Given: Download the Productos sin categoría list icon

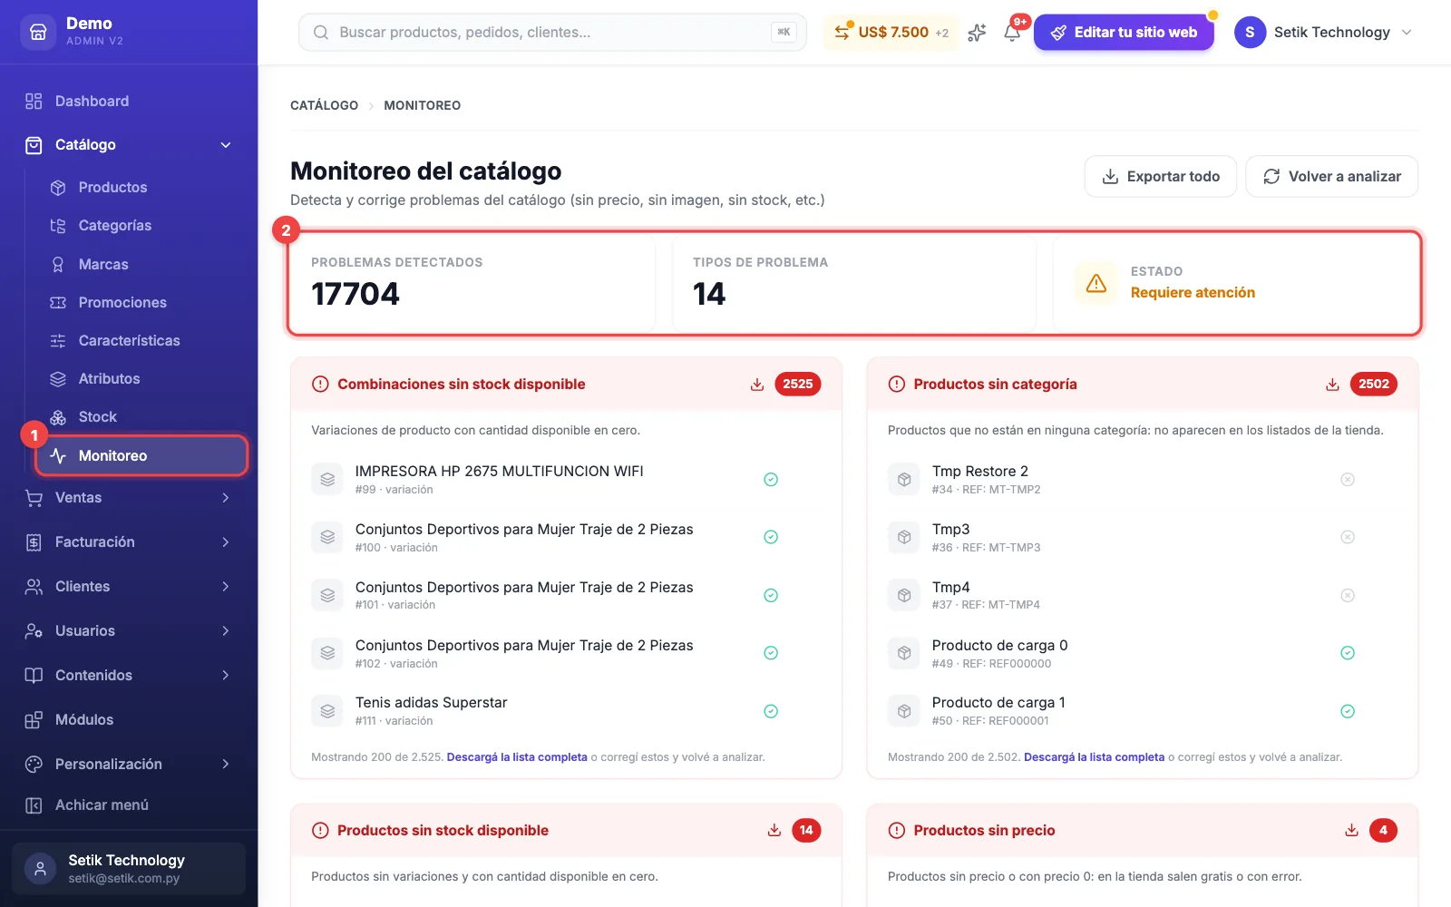Looking at the screenshot, I should (1332, 385).
